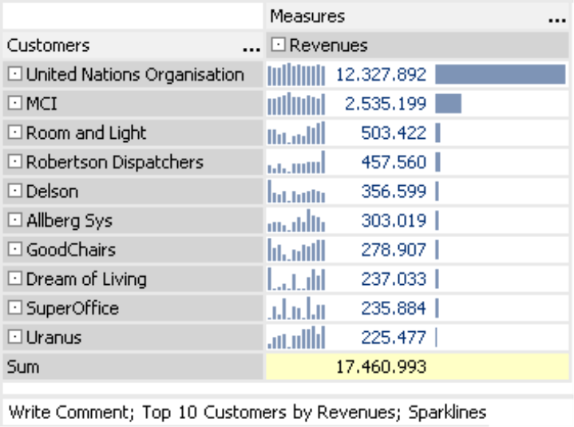The image size is (574, 427).
Task: Click the Delson sparkline chart
Action: [x=296, y=192]
